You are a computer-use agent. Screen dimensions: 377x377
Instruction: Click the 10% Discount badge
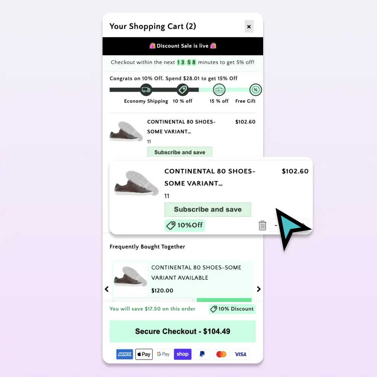pyautogui.click(x=232, y=309)
